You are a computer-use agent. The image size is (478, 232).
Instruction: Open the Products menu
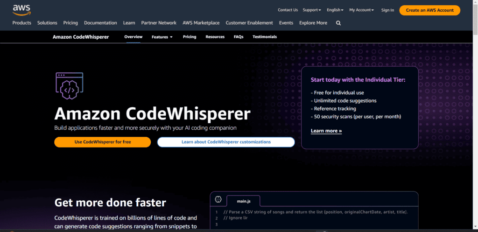point(21,23)
